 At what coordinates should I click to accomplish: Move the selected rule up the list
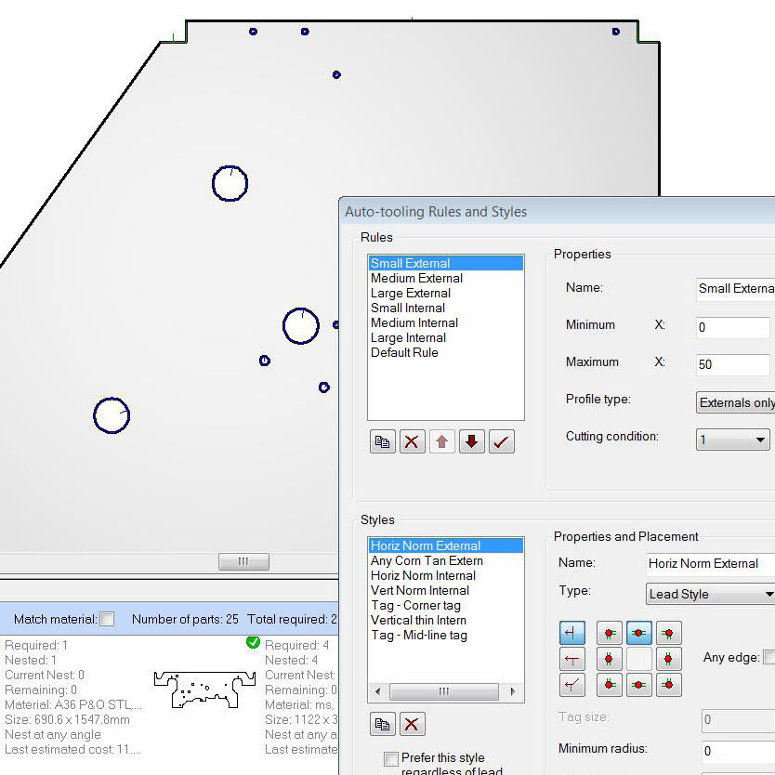441,441
